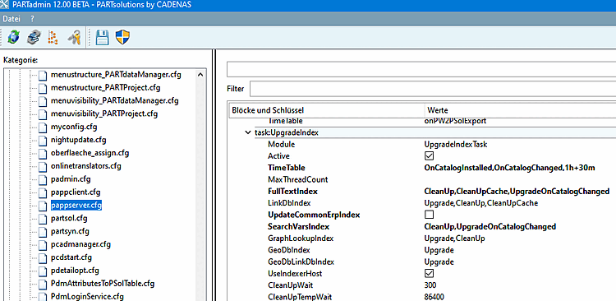Click the orange tree structure toolbar icon

click(x=53, y=37)
